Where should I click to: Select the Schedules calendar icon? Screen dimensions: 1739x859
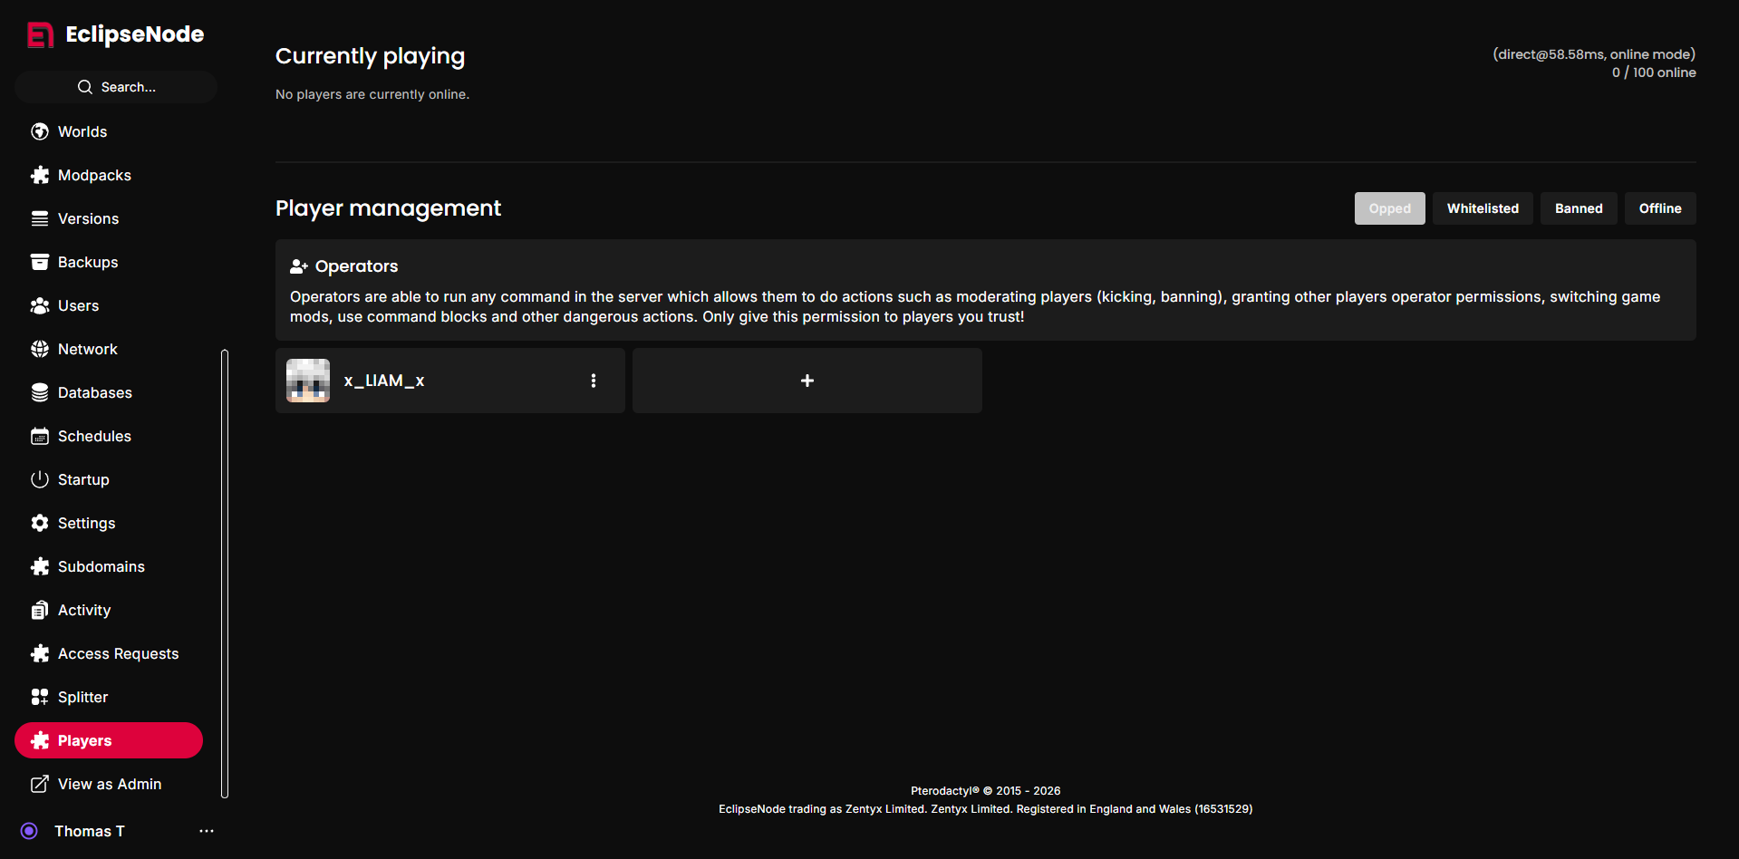(x=40, y=436)
